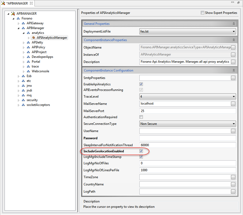Toggle LogMgrIncludeTimeStamp checkbox
This screenshot has height=215, width=243.
click(141, 157)
